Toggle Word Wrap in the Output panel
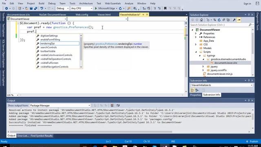Viewport: 261px width, 147px height. (x=118, y=105)
